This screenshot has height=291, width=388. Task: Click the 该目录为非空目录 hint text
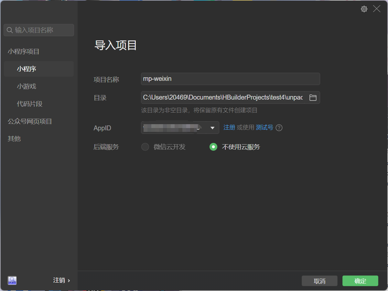(x=199, y=110)
